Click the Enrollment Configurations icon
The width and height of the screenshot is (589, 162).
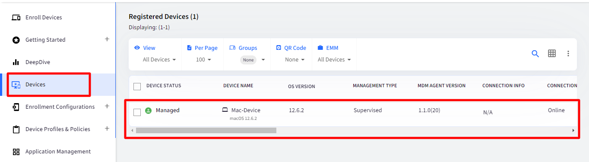pos(16,107)
